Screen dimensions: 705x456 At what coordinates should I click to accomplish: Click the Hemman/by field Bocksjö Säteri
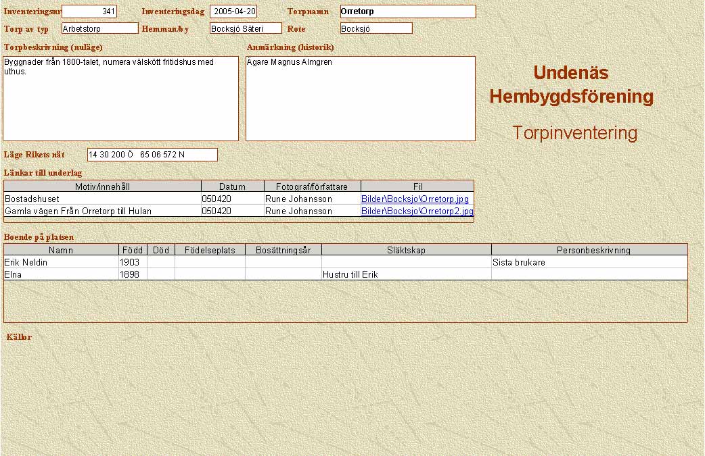click(x=245, y=28)
